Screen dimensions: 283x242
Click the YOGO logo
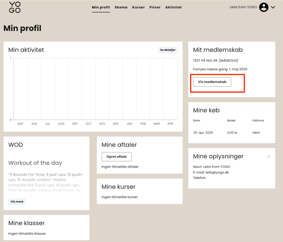[15, 7]
